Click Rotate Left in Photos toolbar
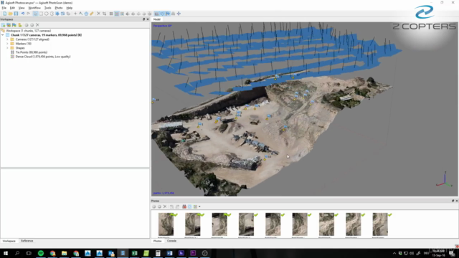Image resolution: width=459 pixels, height=258 pixels. [x=172, y=206]
